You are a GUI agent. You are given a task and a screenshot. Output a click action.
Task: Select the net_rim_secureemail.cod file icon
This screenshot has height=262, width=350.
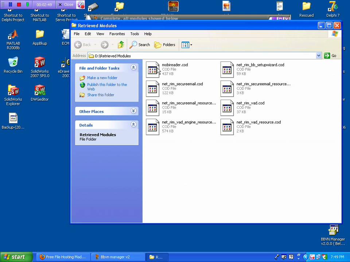tap(152, 89)
